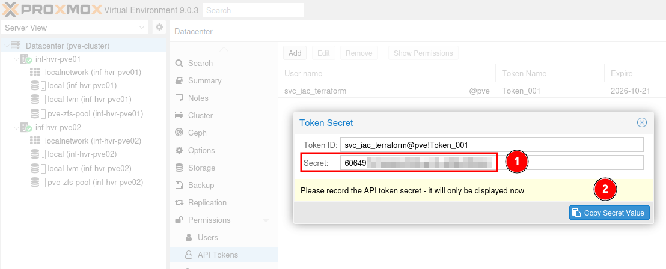666x269 pixels.
Task: Click the Edit token button
Action: tap(323, 53)
